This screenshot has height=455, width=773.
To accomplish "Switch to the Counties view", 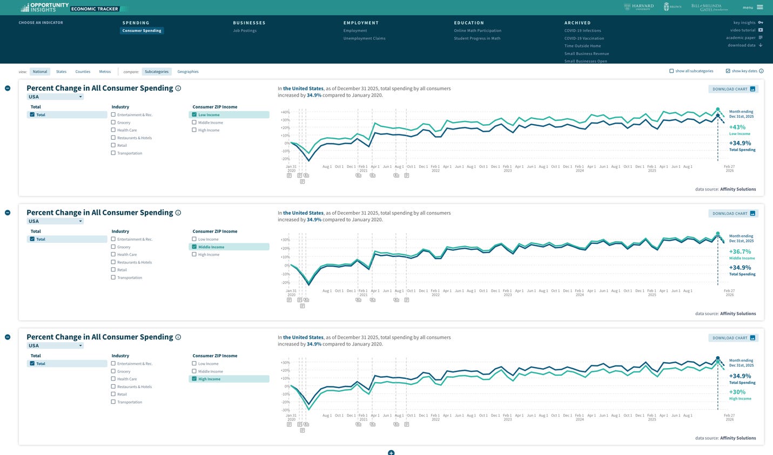I will 83,72.
